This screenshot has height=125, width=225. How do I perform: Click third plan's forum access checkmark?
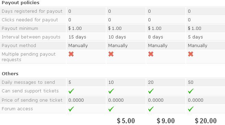pos(151,109)
